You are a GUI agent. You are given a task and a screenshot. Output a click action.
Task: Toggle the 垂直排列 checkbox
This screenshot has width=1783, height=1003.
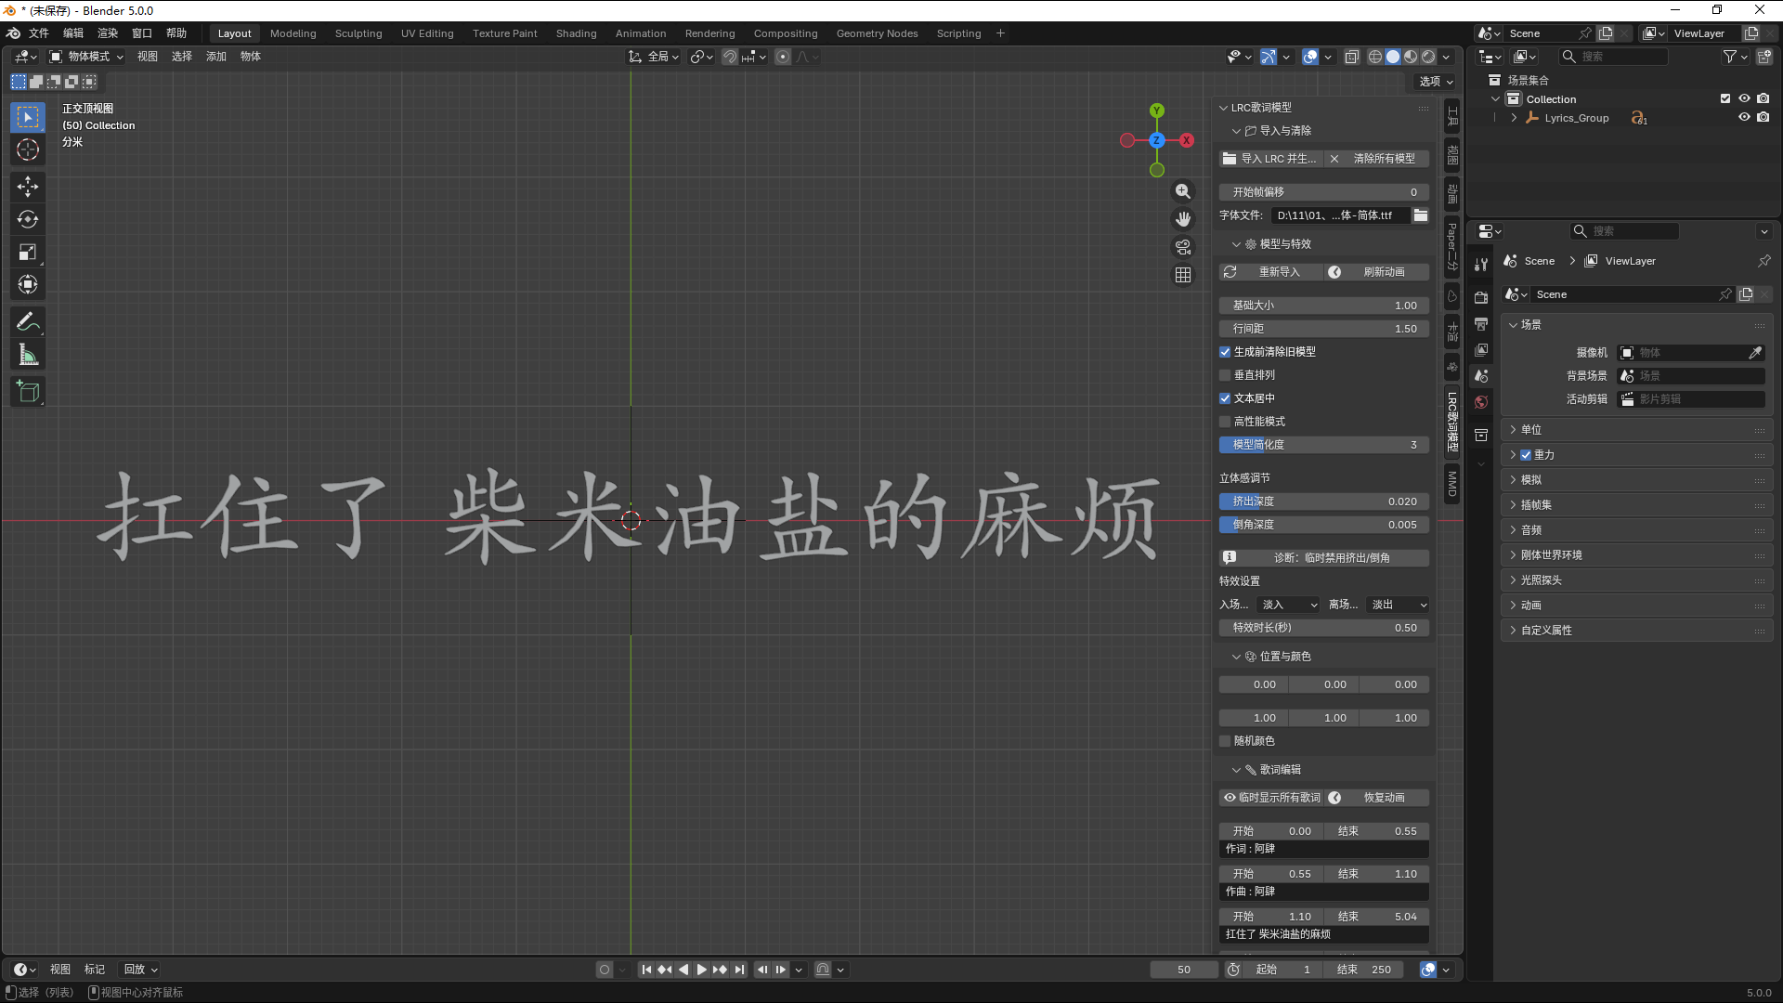[x=1225, y=375]
